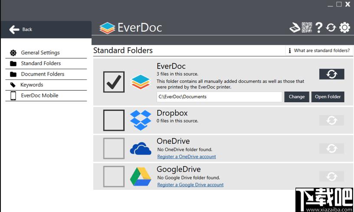The height and width of the screenshot is (212, 354).
Task: Tick the GoogleDrive checkbox
Action: pos(114,176)
